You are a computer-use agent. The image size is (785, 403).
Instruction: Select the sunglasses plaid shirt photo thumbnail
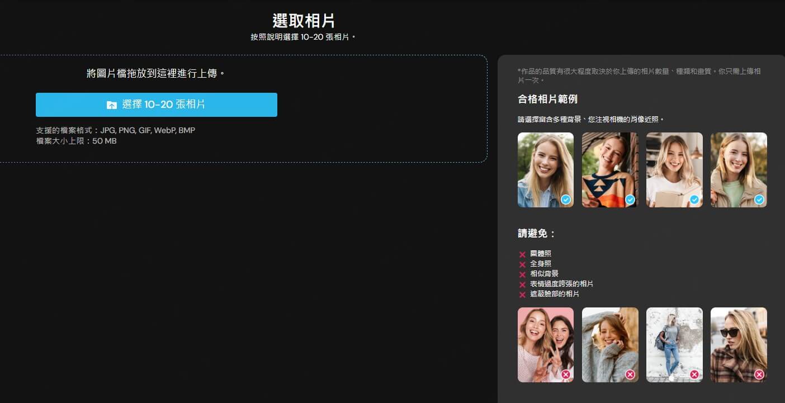[x=739, y=345]
